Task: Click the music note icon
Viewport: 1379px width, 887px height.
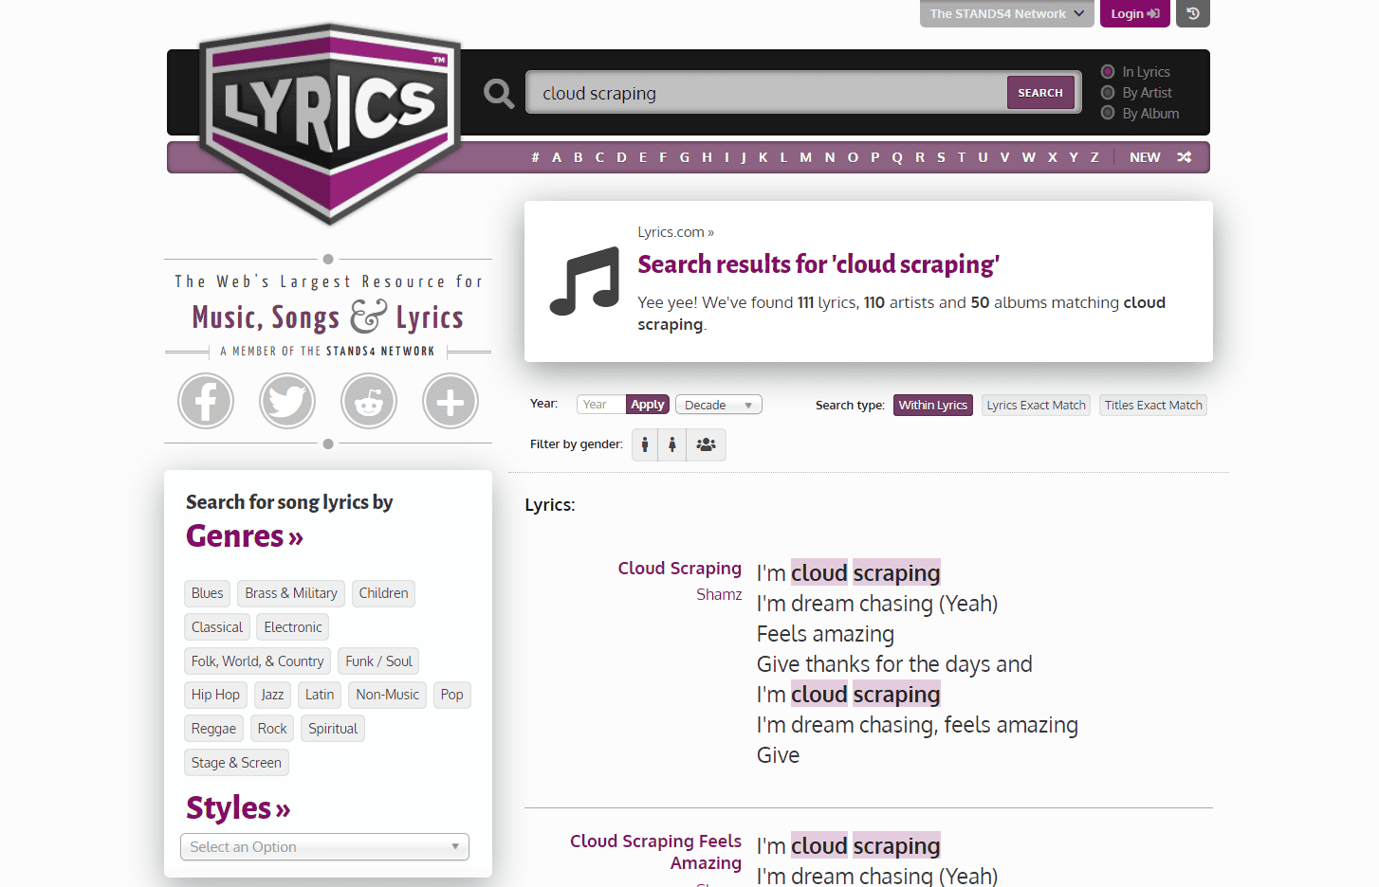Action: click(x=584, y=281)
